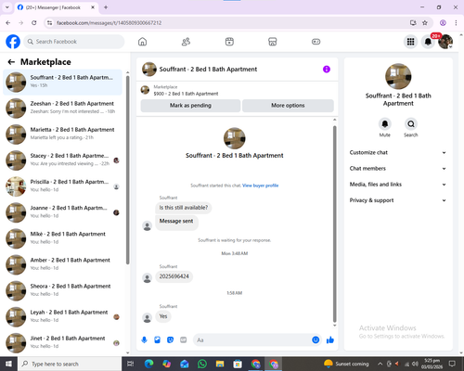464x371 pixels.
Task: Open the apps grid menu icon
Action: [410, 42]
